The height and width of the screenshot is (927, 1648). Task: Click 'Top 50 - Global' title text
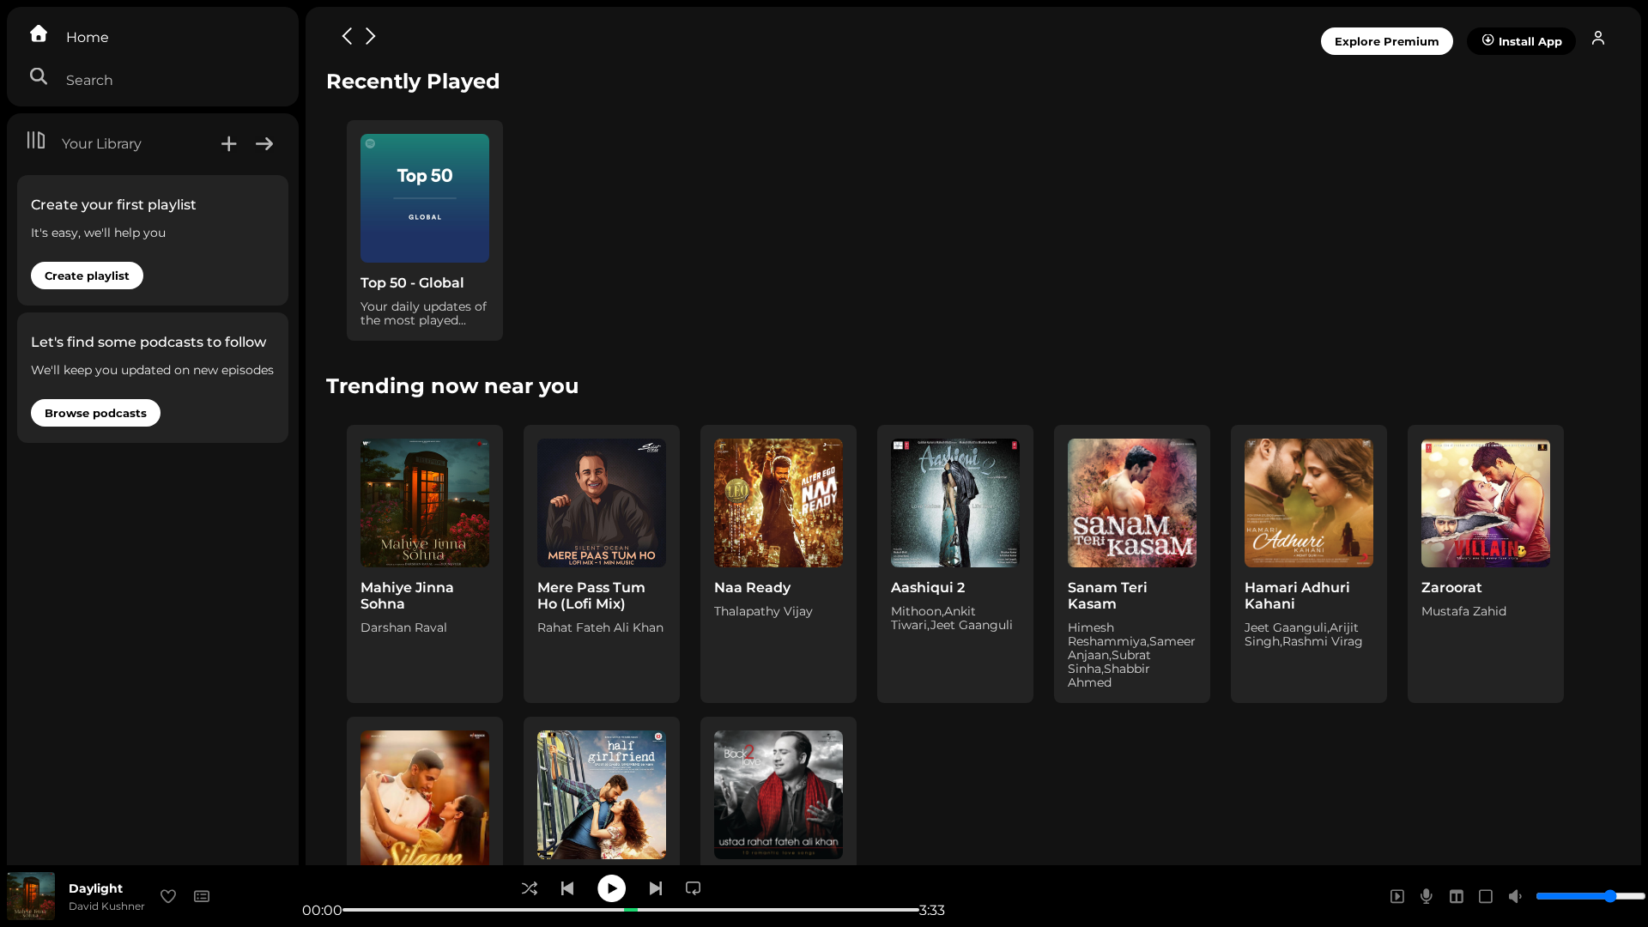(x=412, y=283)
